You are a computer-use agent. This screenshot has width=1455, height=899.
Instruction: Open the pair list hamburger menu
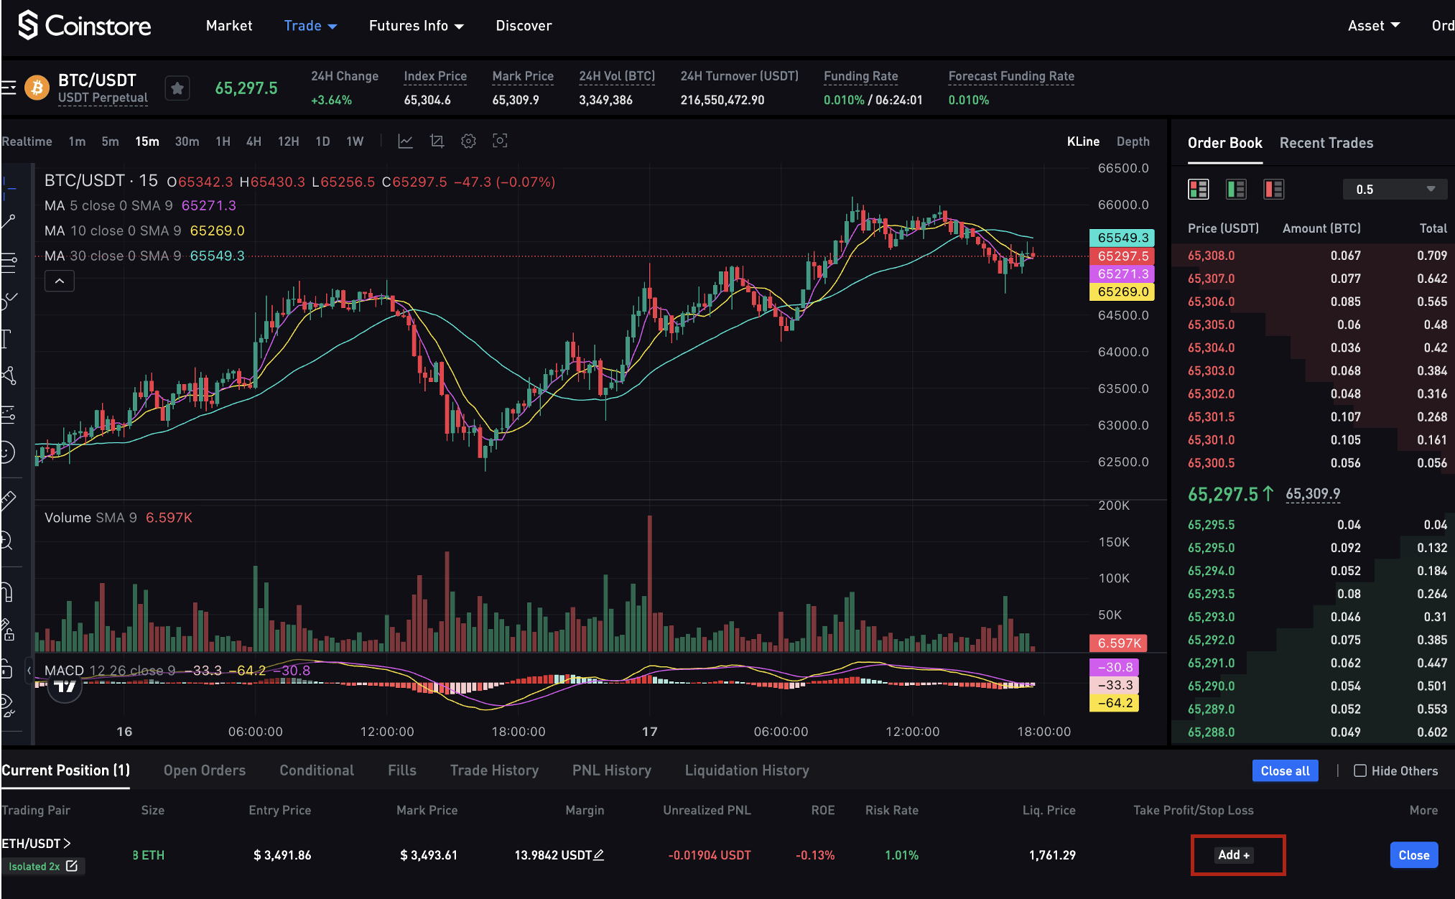click(x=9, y=88)
